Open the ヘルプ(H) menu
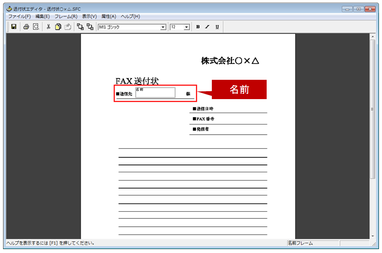 click(x=130, y=16)
